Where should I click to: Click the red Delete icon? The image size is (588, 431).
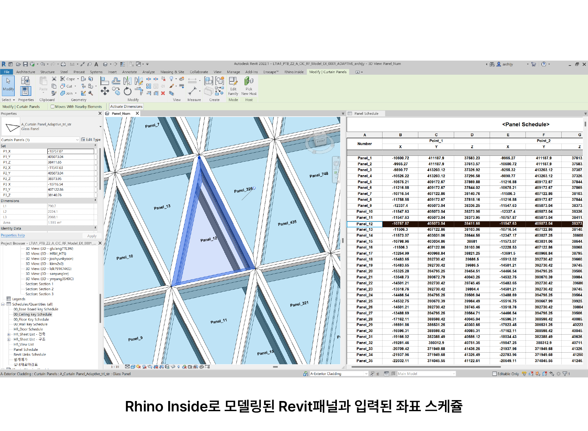[x=163, y=93]
